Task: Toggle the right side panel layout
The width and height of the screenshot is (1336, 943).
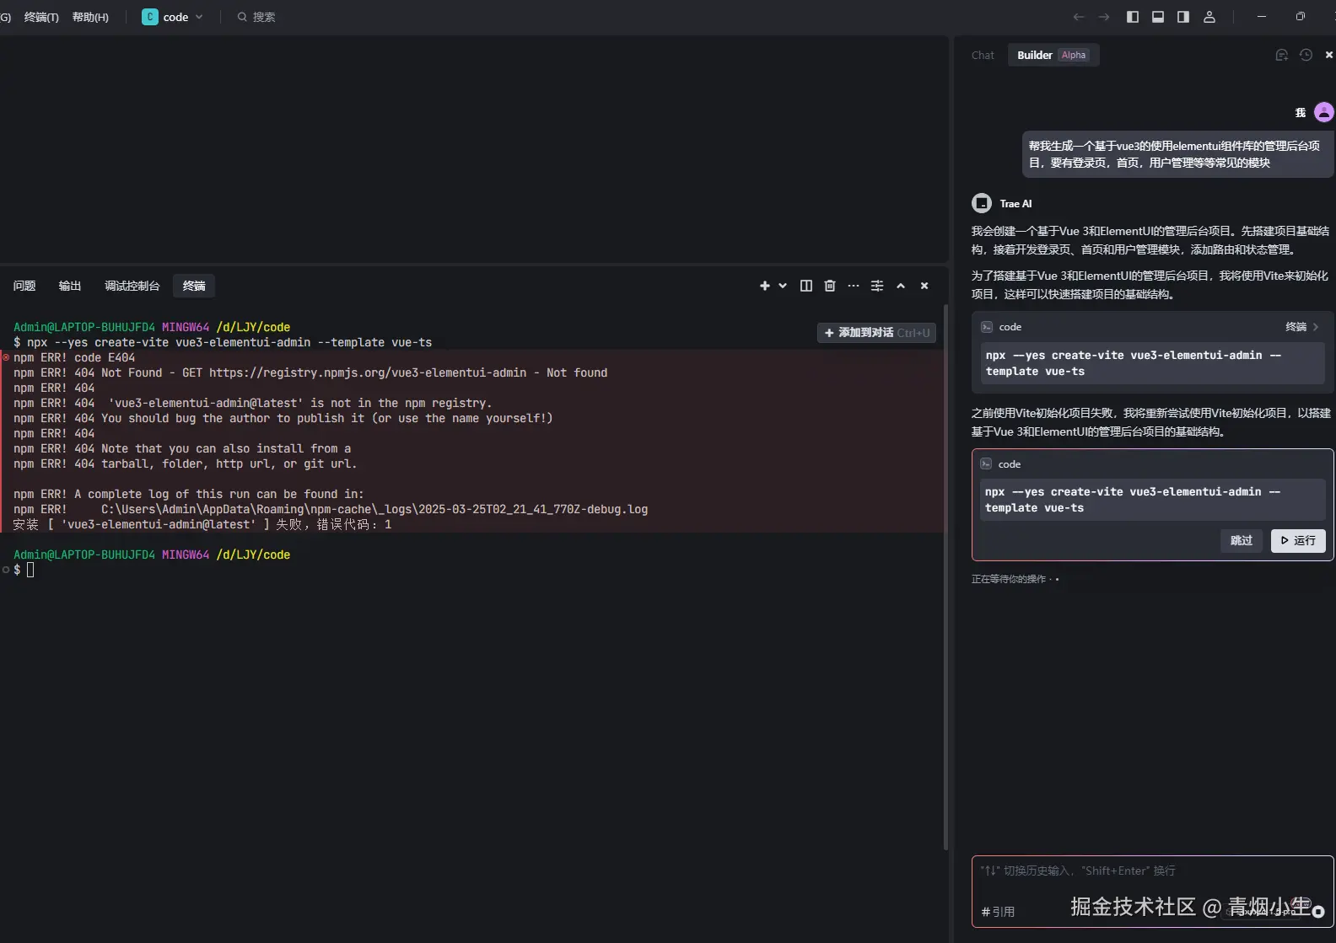Action: 1183,17
